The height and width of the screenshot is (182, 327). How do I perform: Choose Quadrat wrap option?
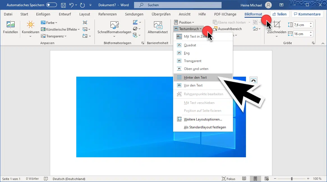(x=203, y=45)
